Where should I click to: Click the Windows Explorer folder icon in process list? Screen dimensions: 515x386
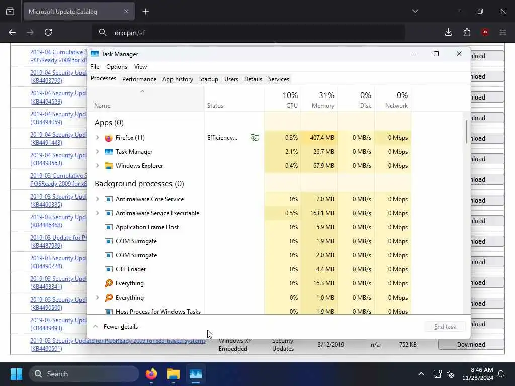109,166
